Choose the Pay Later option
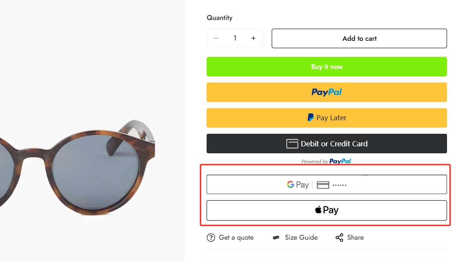467x261 pixels. [327, 118]
